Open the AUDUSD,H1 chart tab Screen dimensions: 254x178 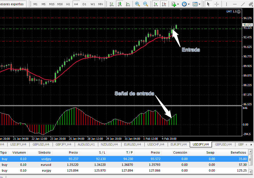pos(86,144)
